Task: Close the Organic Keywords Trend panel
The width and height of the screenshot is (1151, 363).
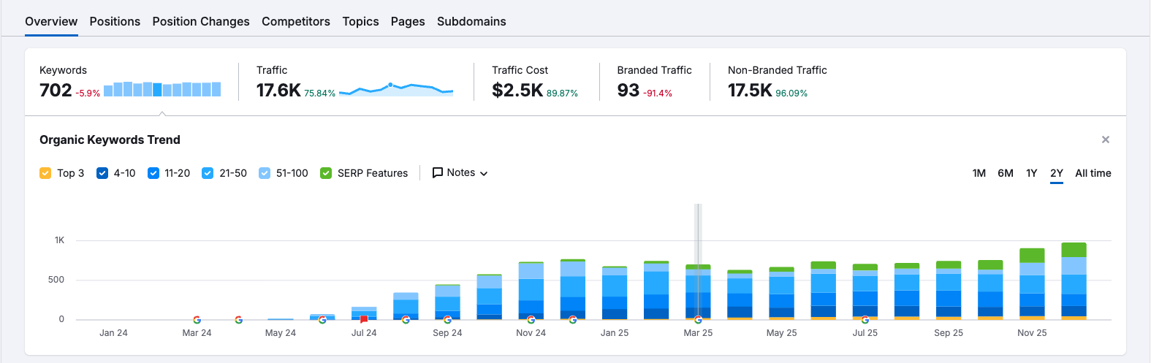Action: click(x=1105, y=140)
